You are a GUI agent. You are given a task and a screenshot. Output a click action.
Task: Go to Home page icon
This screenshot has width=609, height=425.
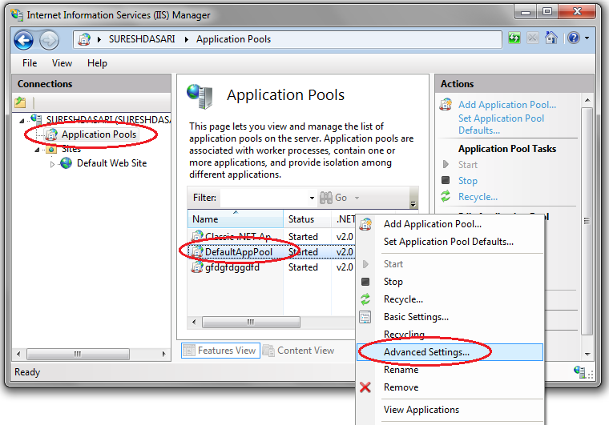click(x=551, y=38)
